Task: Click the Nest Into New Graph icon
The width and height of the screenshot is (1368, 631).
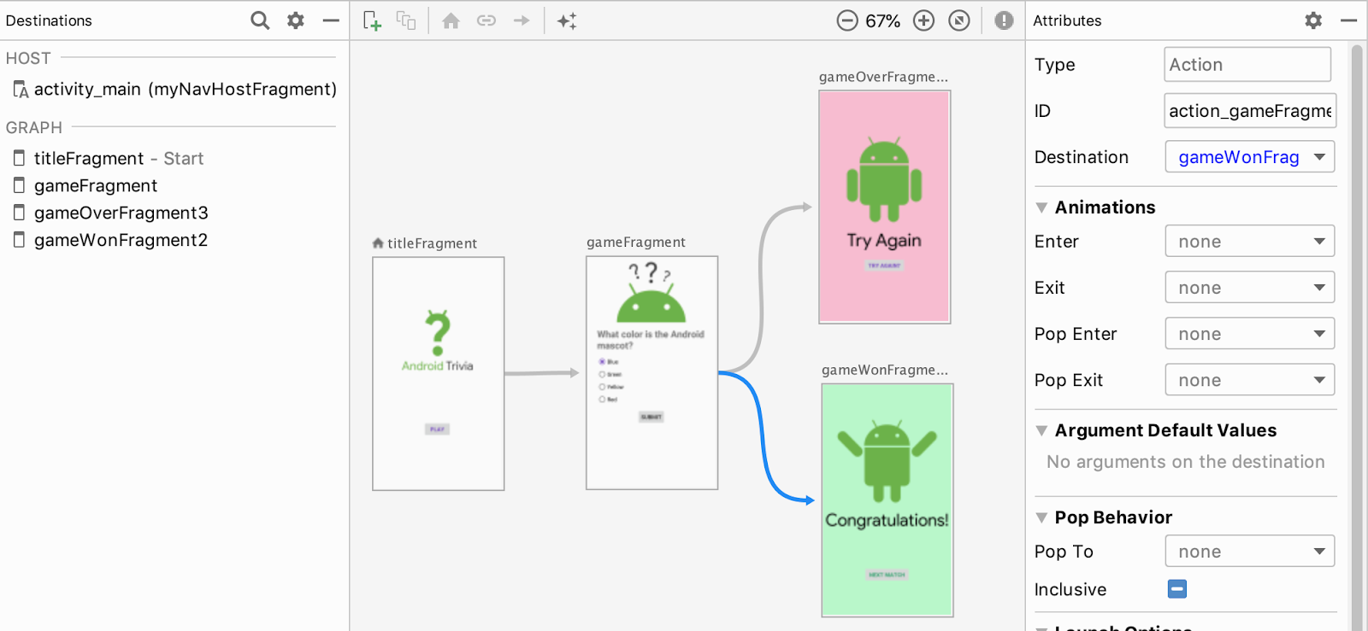Action: click(406, 20)
